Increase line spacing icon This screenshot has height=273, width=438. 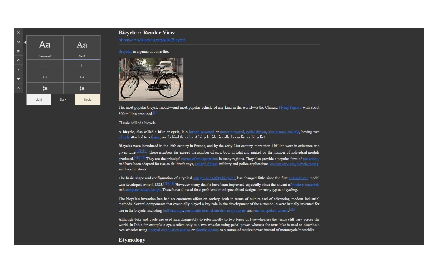tap(82, 88)
